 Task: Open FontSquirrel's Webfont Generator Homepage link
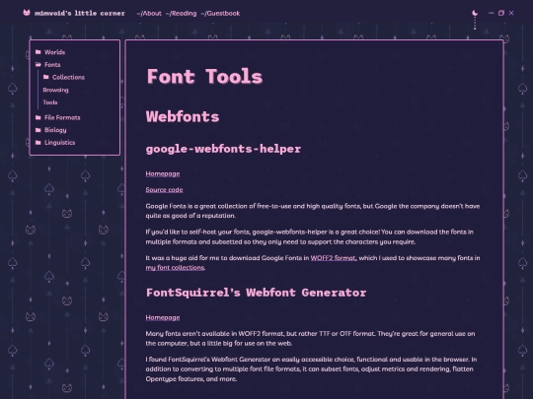tap(163, 317)
